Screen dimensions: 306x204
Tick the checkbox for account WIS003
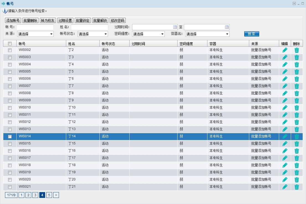pos(10,57)
